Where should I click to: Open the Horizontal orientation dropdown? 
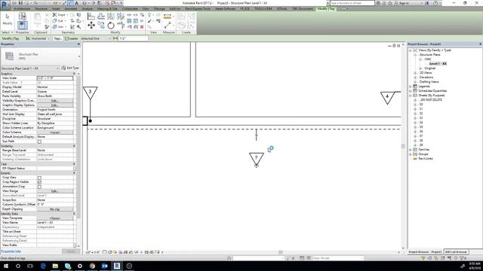click(38, 38)
